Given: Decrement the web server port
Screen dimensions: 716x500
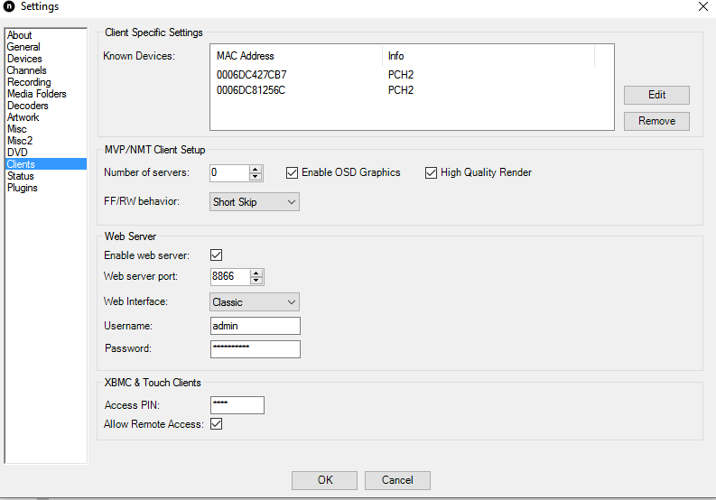Looking at the screenshot, I should [256, 281].
